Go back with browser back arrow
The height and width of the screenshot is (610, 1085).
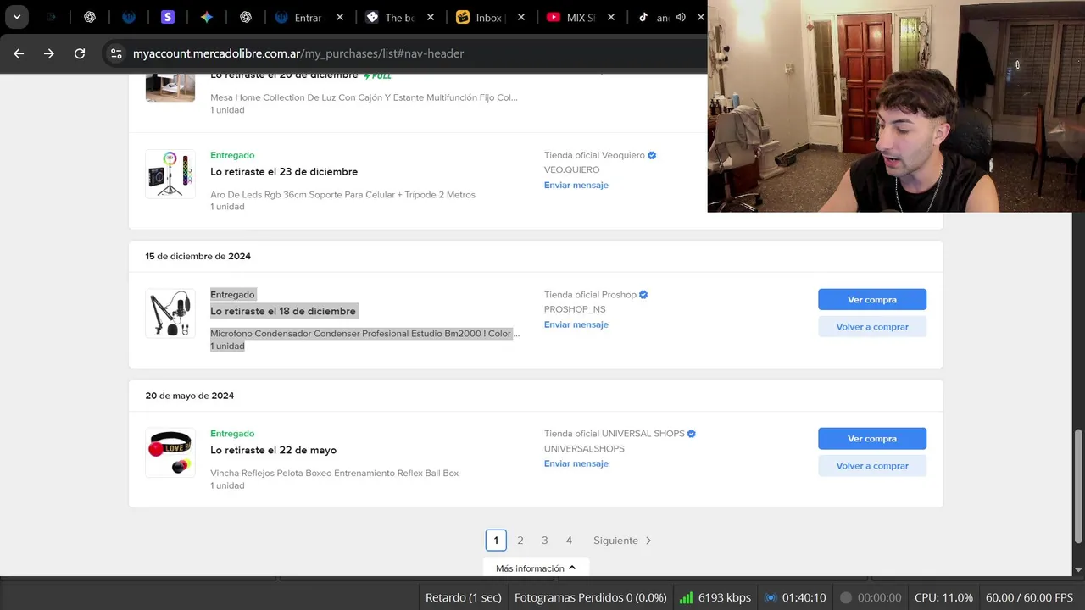19,53
